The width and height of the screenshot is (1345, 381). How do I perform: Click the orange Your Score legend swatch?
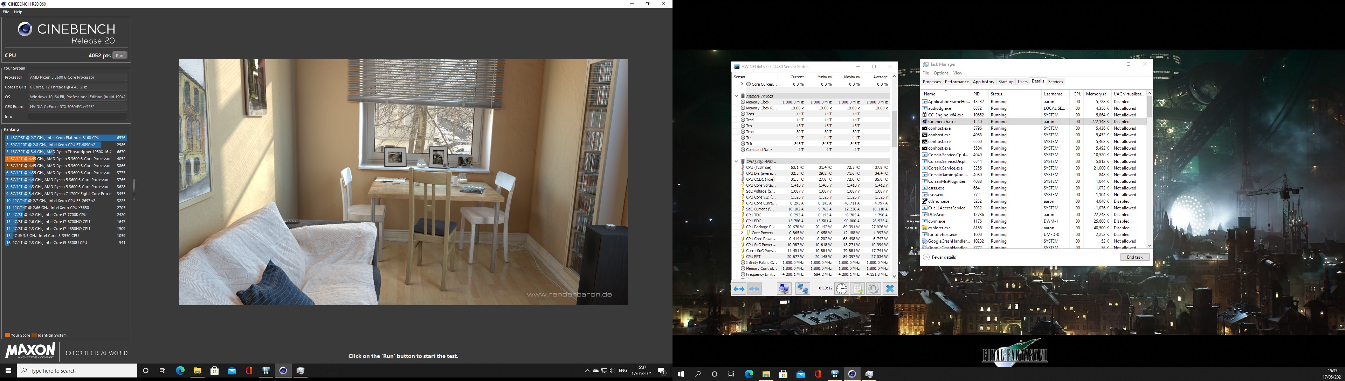[7, 335]
